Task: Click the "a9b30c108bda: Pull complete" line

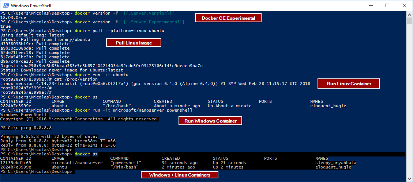Action: pos(35,48)
